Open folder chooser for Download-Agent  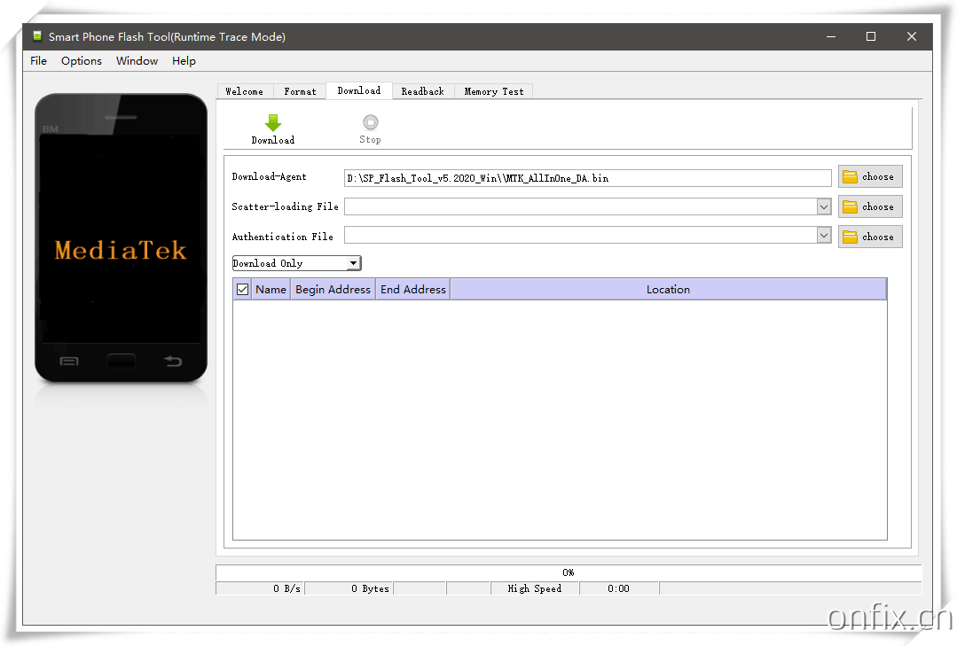tap(869, 176)
